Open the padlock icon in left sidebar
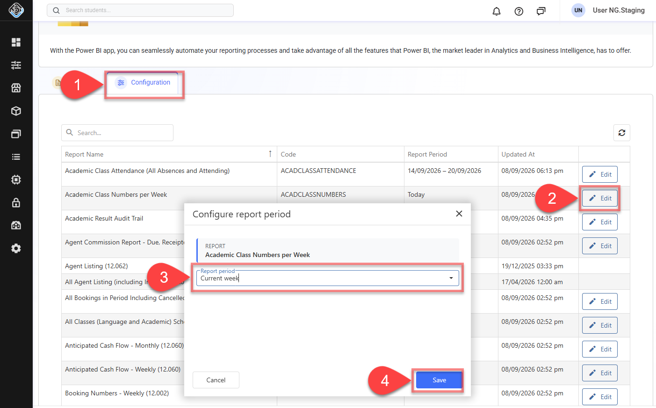656x408 pixels. coord(16,202)
